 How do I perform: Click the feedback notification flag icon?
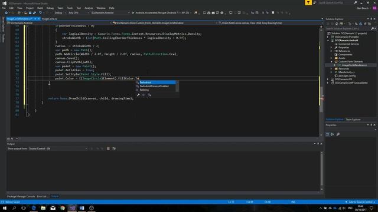(x=308, y=2)
